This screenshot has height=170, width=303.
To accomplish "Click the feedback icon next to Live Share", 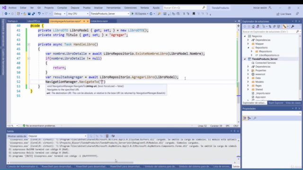I will click(x=297, y=14).
